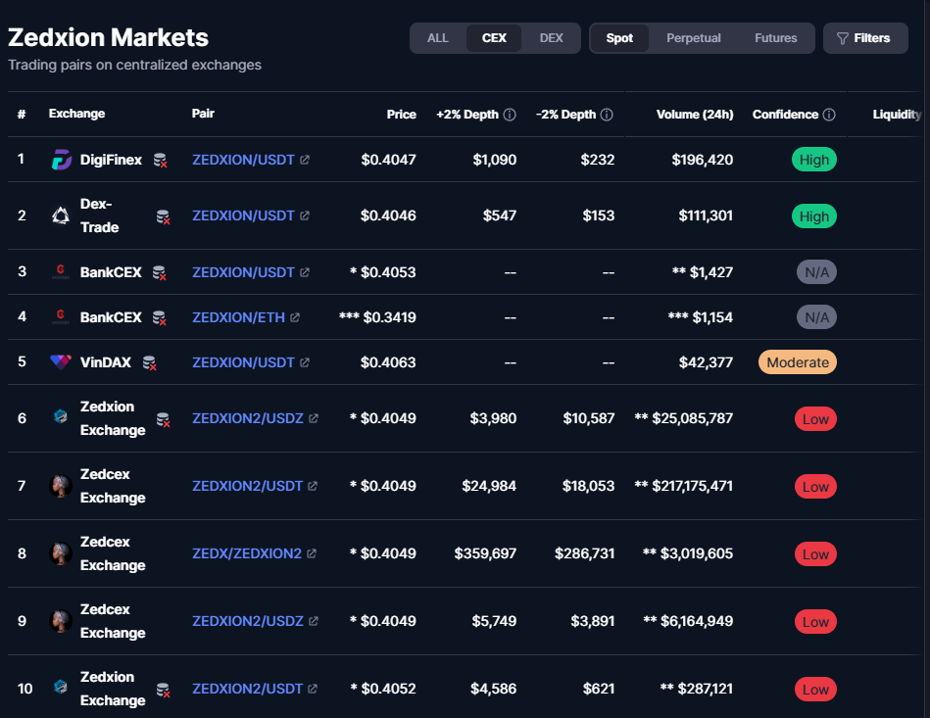Image resolution: width=930 pixels, height=718 pixels.
Task: Click the Zedxion Exchange logo in row 6
Action: pyautogui.click(x=61, y=417)
